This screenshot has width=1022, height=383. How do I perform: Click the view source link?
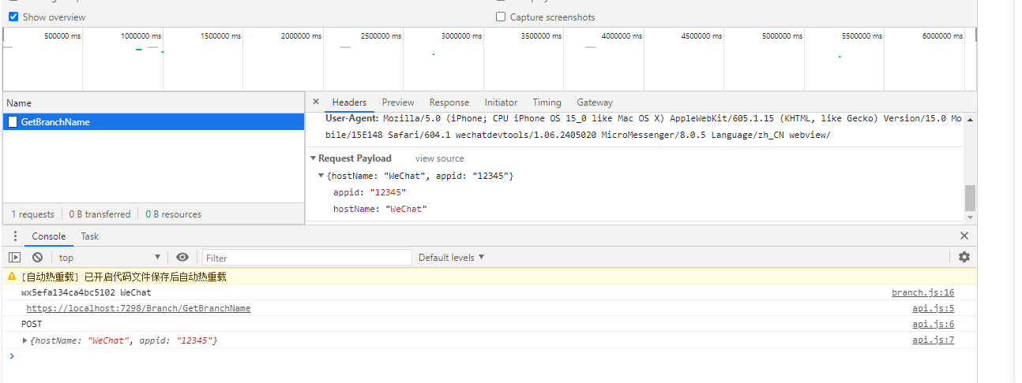tap(440, 158)
